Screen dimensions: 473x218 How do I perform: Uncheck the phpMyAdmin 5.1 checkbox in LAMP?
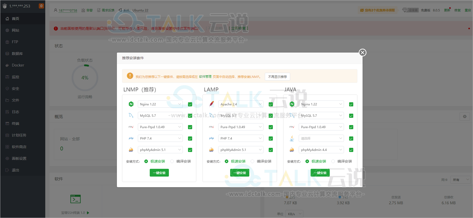tap(271, 150)
